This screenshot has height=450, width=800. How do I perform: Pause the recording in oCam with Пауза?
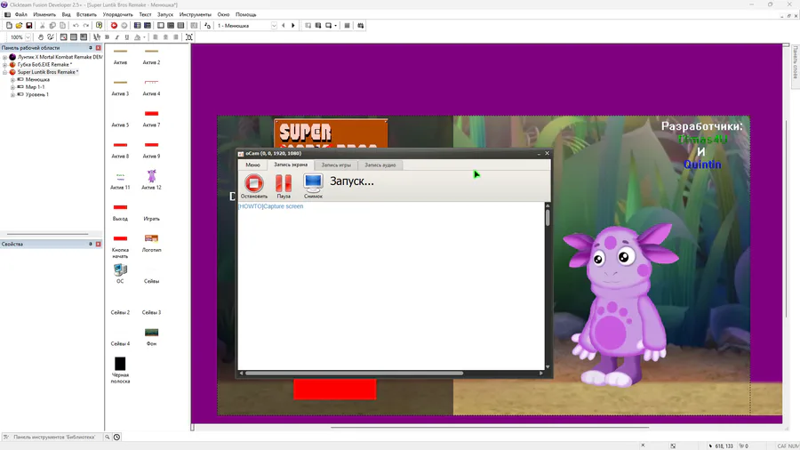[x=284, y=186]
